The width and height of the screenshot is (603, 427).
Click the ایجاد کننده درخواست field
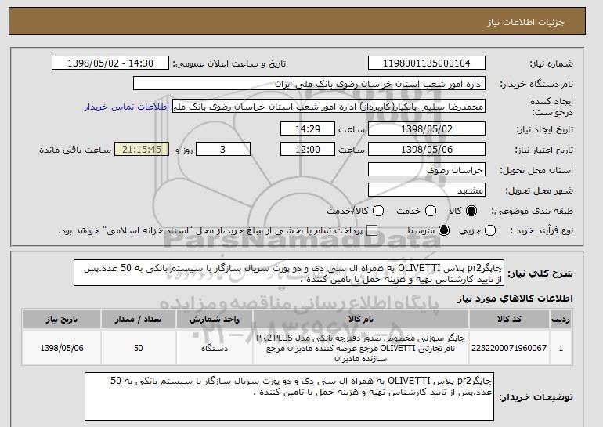(329, 107)
